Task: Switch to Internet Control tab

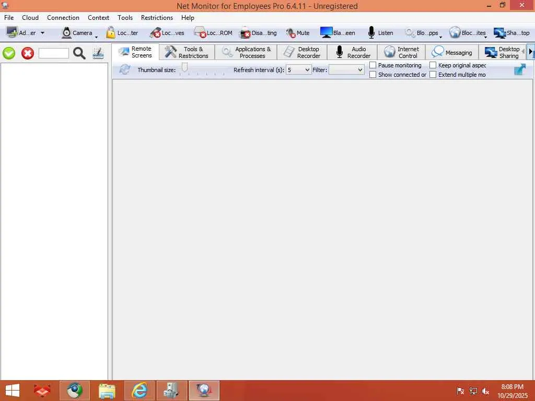Action: coord(402,53)
